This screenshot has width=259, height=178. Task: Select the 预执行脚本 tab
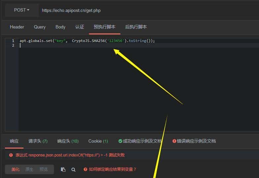105,27
